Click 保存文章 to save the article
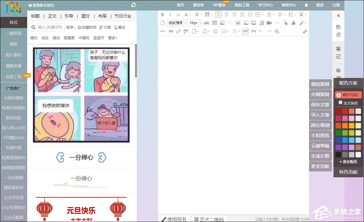364x222 pixels. pyautogui.click(x=320, y=105)
